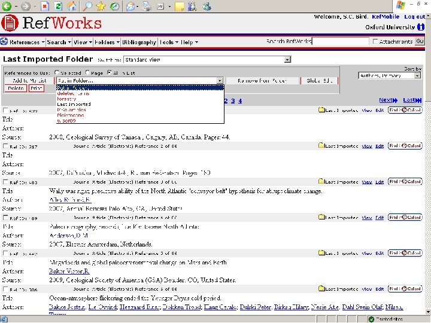
Task: Click the Add to My List button
Action: pos(29,81)
